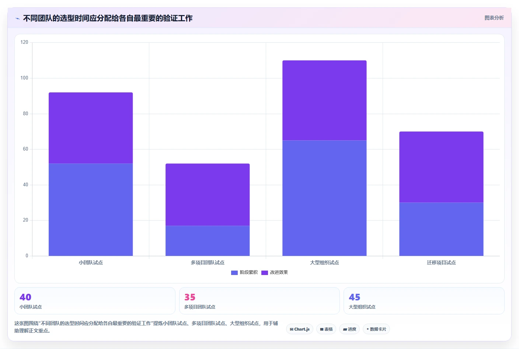Select the 数据卡片 tag
The height and width of the screenshot is (349, 519).
coord(376,329)
